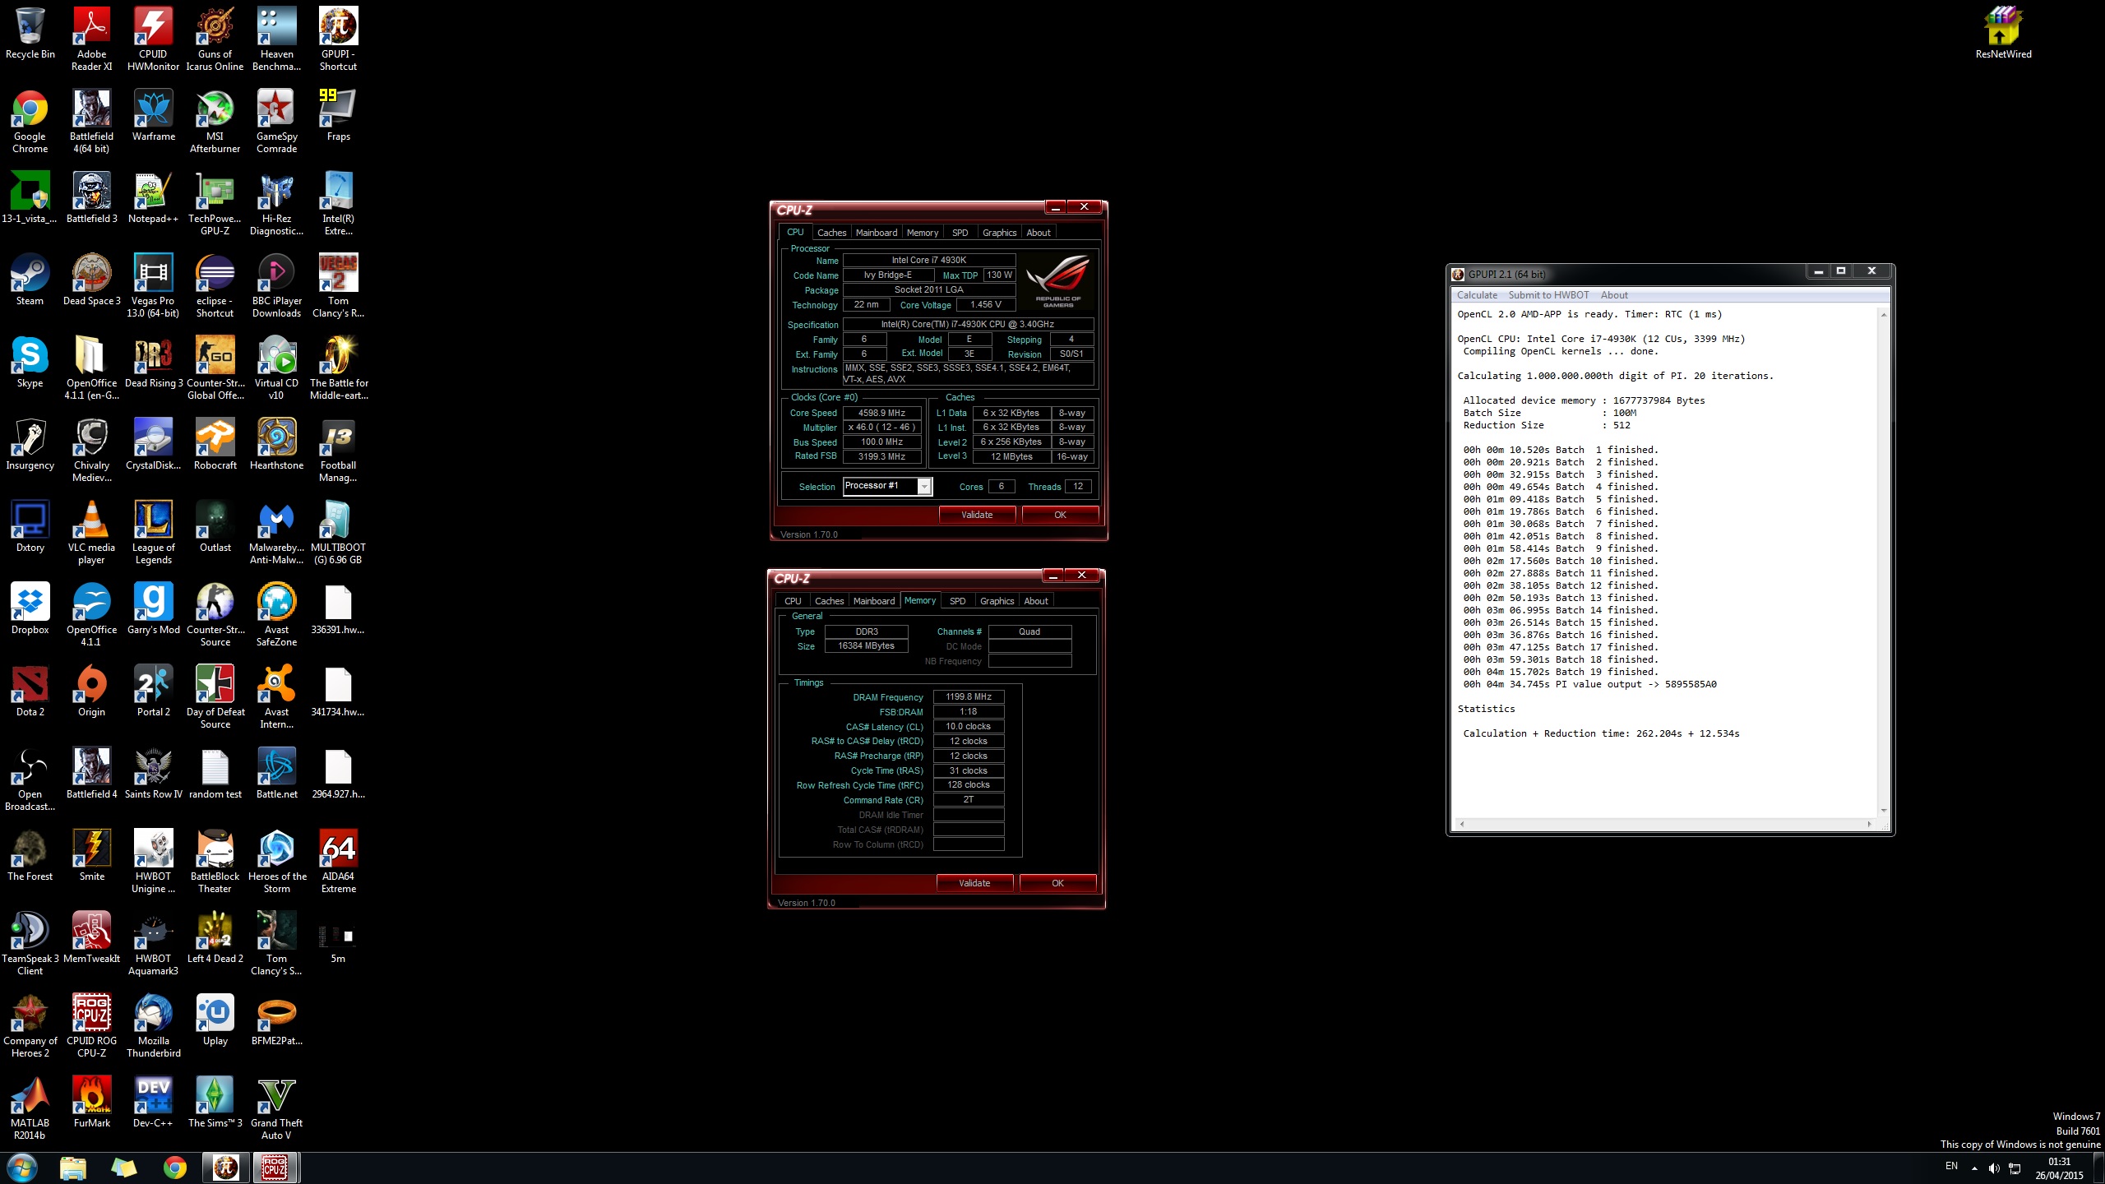Click OK in the lower CPU-Z window
The width and height of the screenshot is (2105, 1184).
point(1057,883)
